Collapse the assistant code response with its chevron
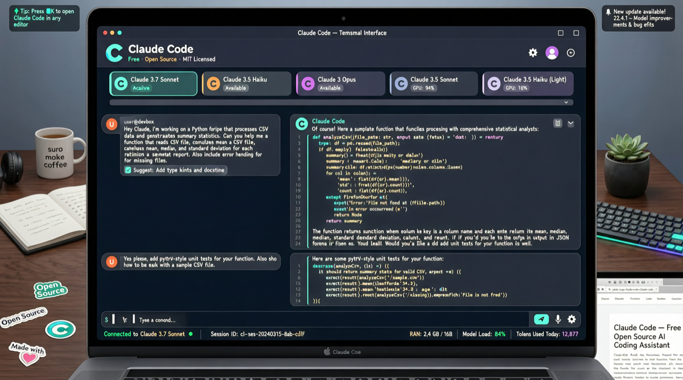683x380 pixels. coord(571,123)
